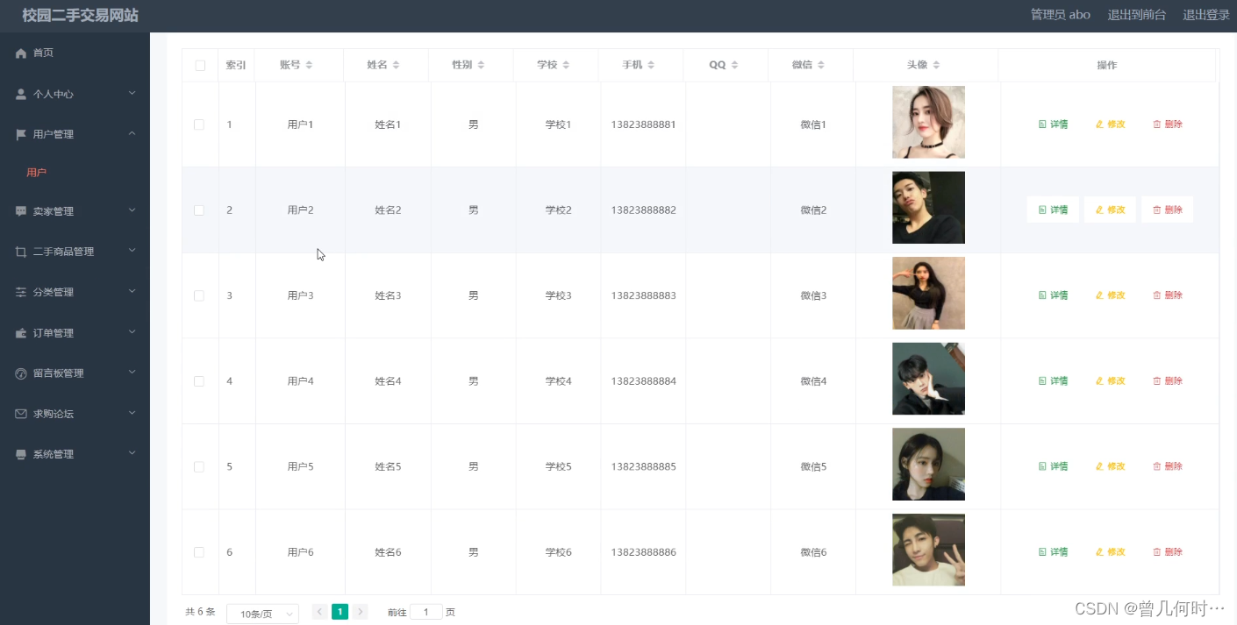Viewport: 1237px width, 625px height.
Task: Click 修改 for 用户5
Action: click(1110, 466)
